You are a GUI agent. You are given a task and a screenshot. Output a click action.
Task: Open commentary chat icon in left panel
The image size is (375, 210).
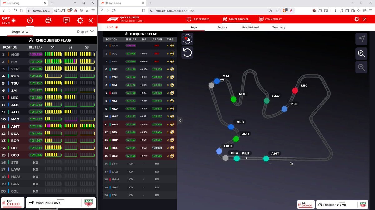point(67,21)
